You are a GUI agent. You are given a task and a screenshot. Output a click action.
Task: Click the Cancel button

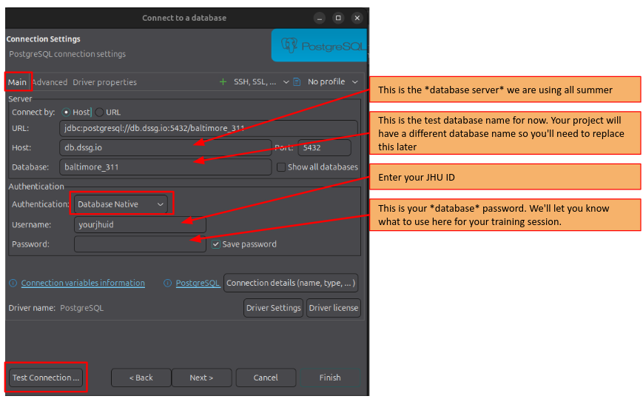266,378
